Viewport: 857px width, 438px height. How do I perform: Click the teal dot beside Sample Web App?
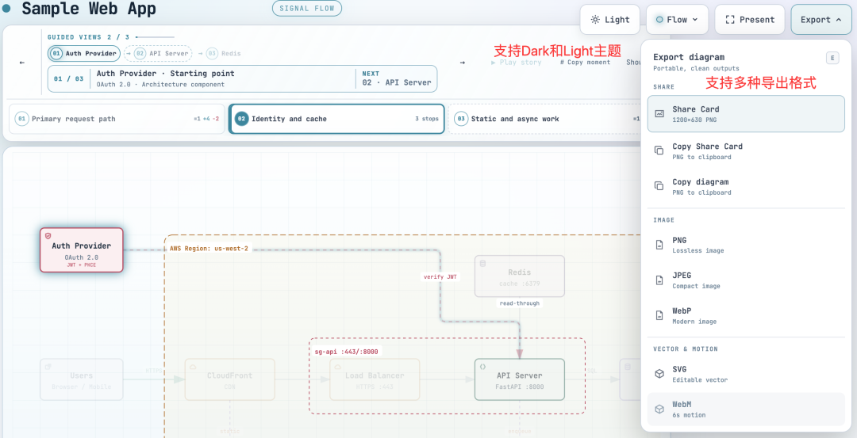click(6, 8)
